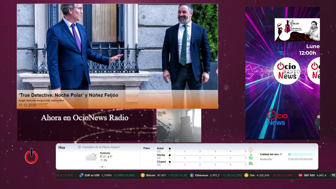
Task: Click the Ethereum coin icon
Action: coord(192,175)
